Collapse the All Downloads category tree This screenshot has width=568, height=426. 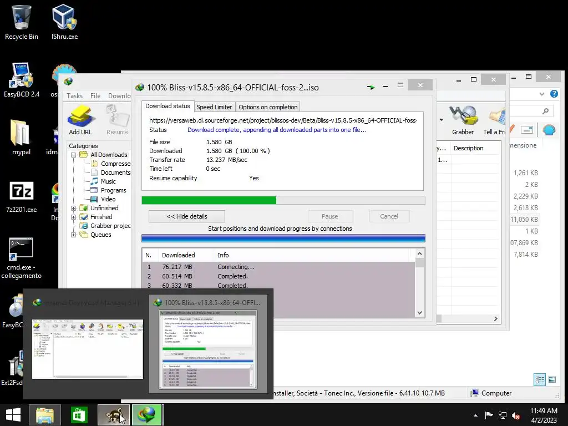pyautogui.click(x=74, y=155)
